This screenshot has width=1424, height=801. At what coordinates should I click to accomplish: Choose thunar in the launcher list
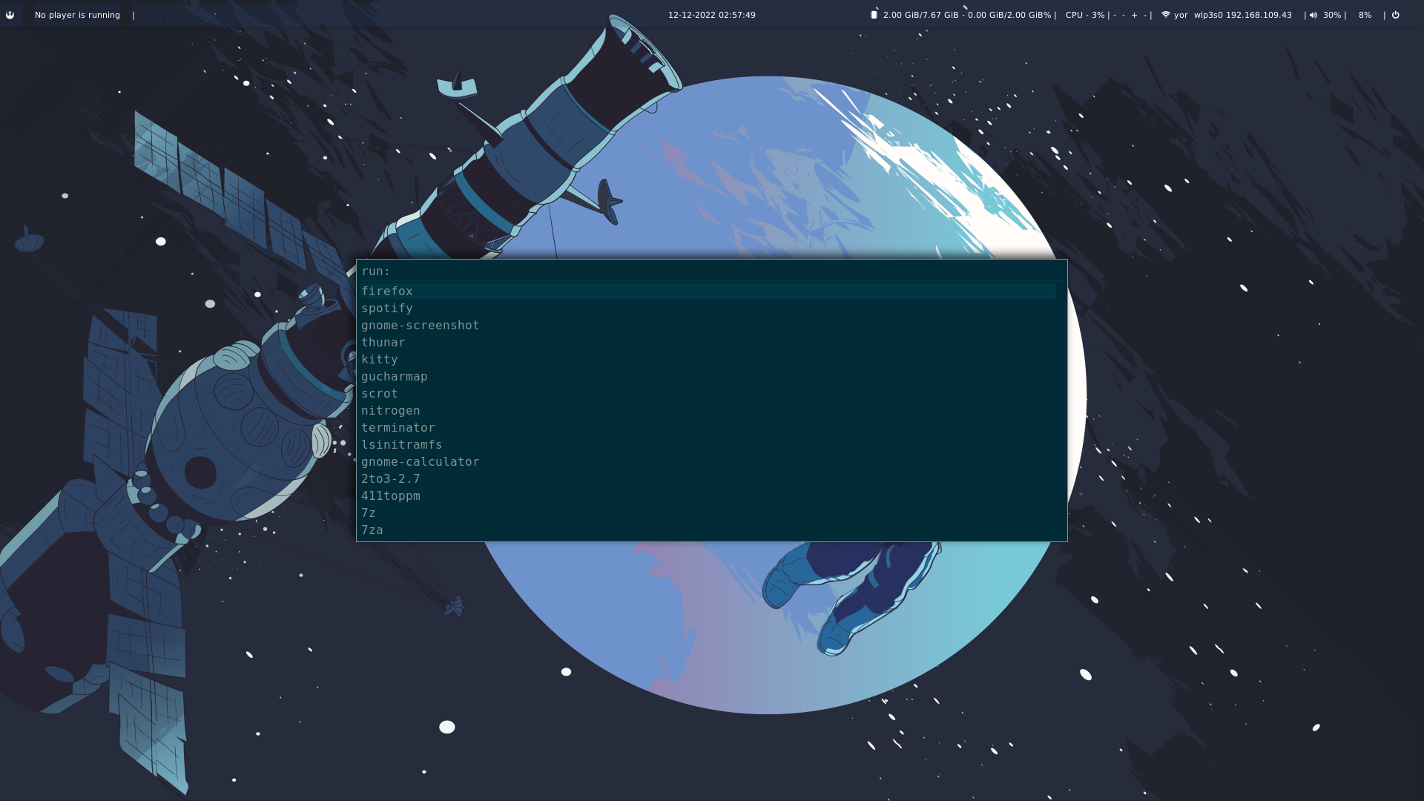pos(383,343)
